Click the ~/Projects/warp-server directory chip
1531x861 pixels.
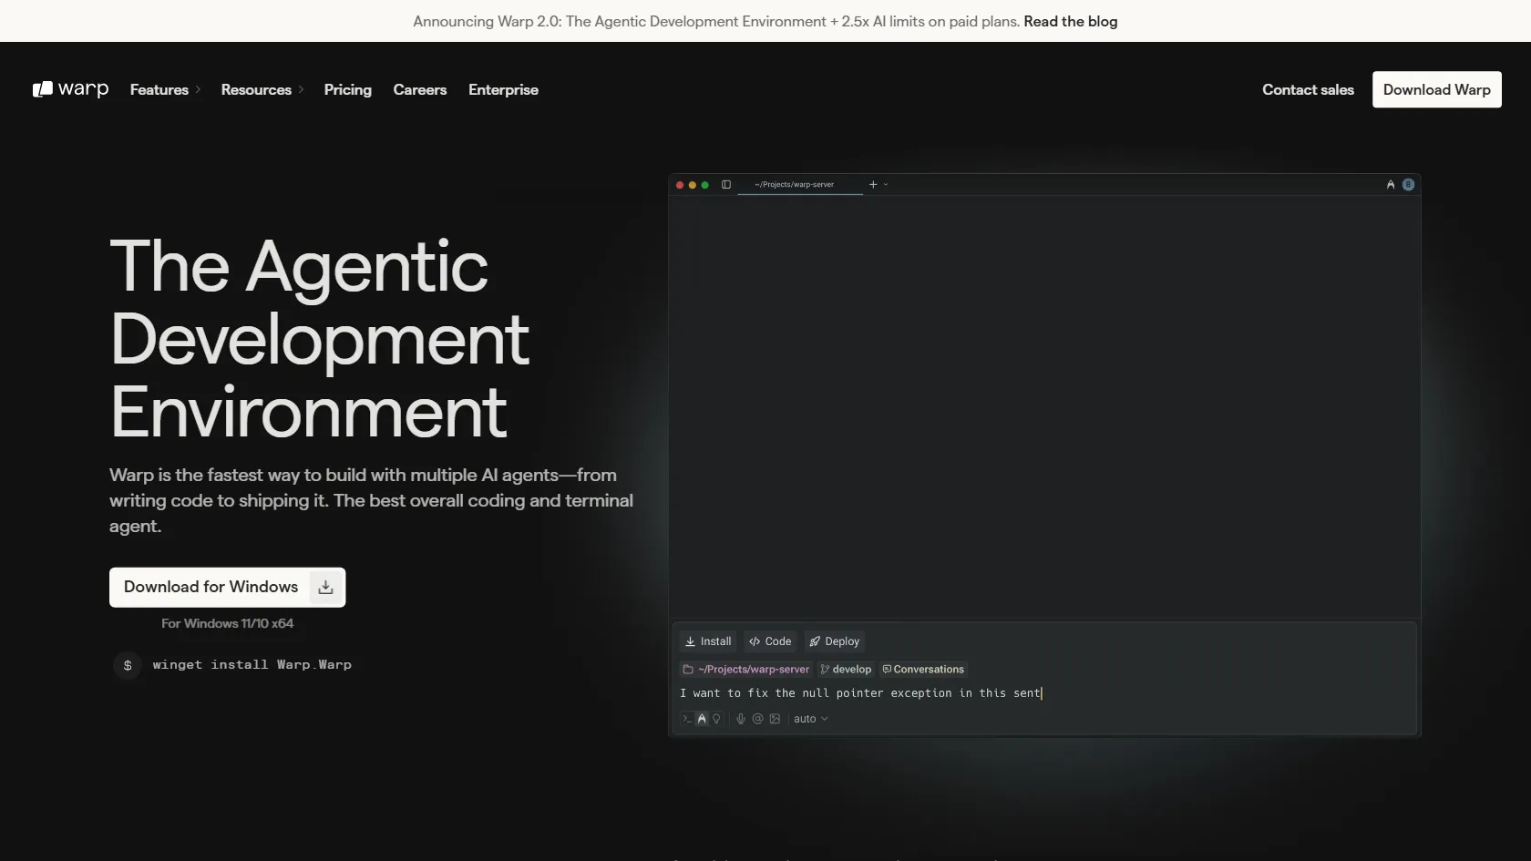(745, 669)
